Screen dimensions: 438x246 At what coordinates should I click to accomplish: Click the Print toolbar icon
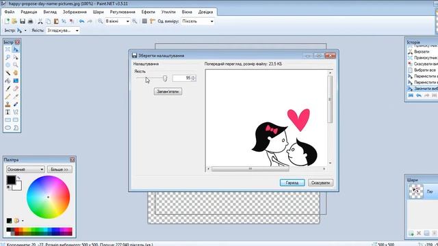[x=30, y=21]
